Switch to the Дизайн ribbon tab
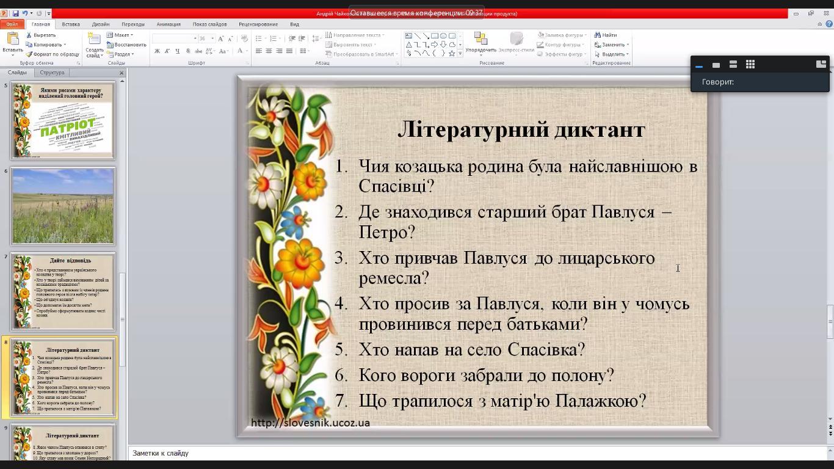This screenshot has width=834, height=469. click(x=101, y=24)
